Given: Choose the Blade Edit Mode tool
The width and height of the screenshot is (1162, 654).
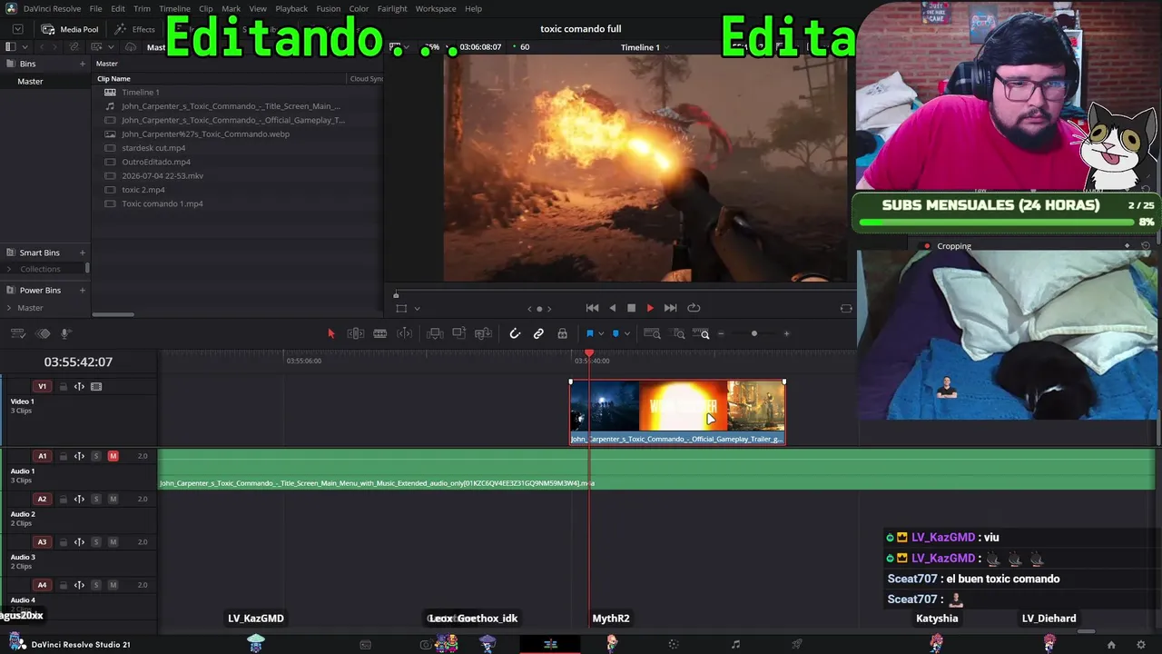Looking at the screenshot, I should (x=380, y=333).
